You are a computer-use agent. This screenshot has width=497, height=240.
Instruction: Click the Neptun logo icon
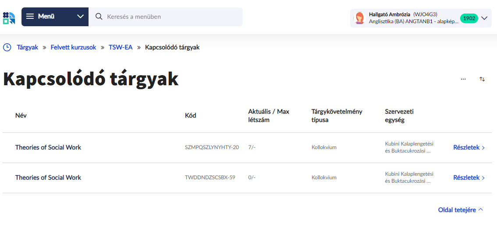coord(9,17)
